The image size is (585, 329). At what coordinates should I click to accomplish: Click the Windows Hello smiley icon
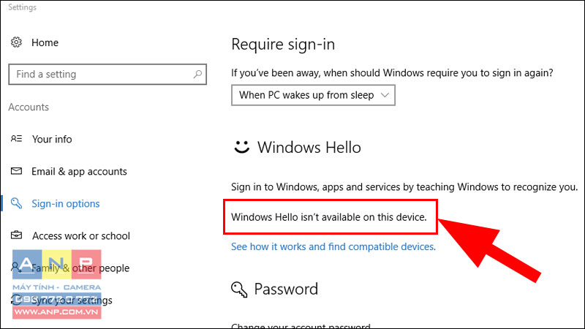point(241,147)
